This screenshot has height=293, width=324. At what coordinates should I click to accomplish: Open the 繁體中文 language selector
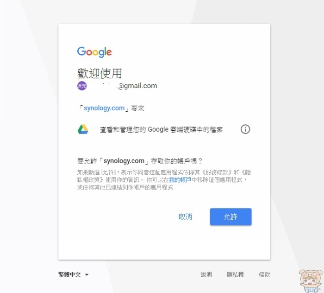(x=74, y=275)
